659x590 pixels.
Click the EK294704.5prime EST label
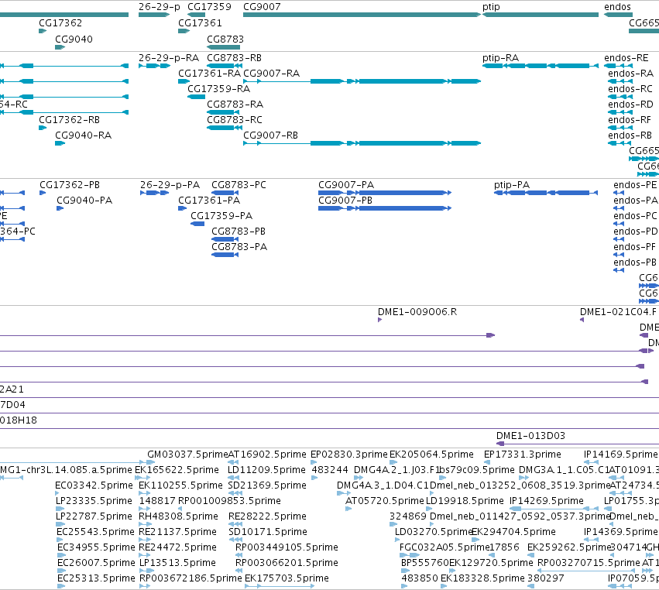[513, 532]
